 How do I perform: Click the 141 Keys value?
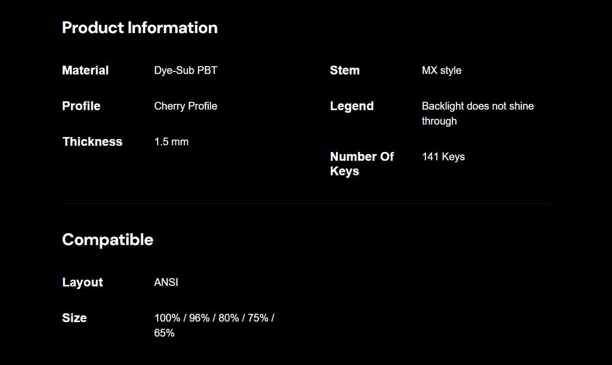pos(443,157)
